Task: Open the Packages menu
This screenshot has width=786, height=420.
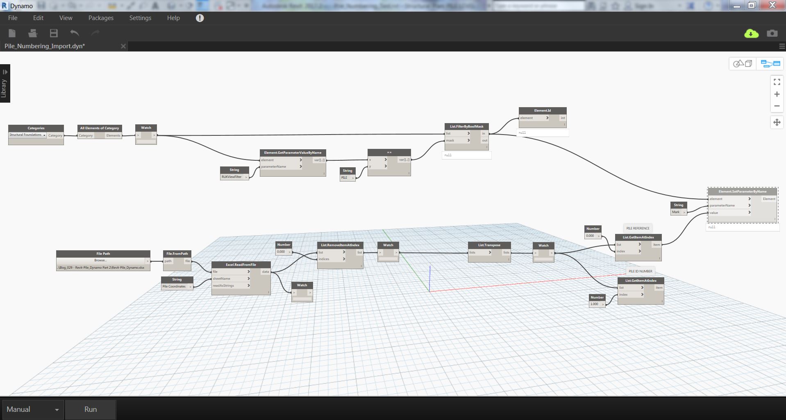Action: pos(101,18)
